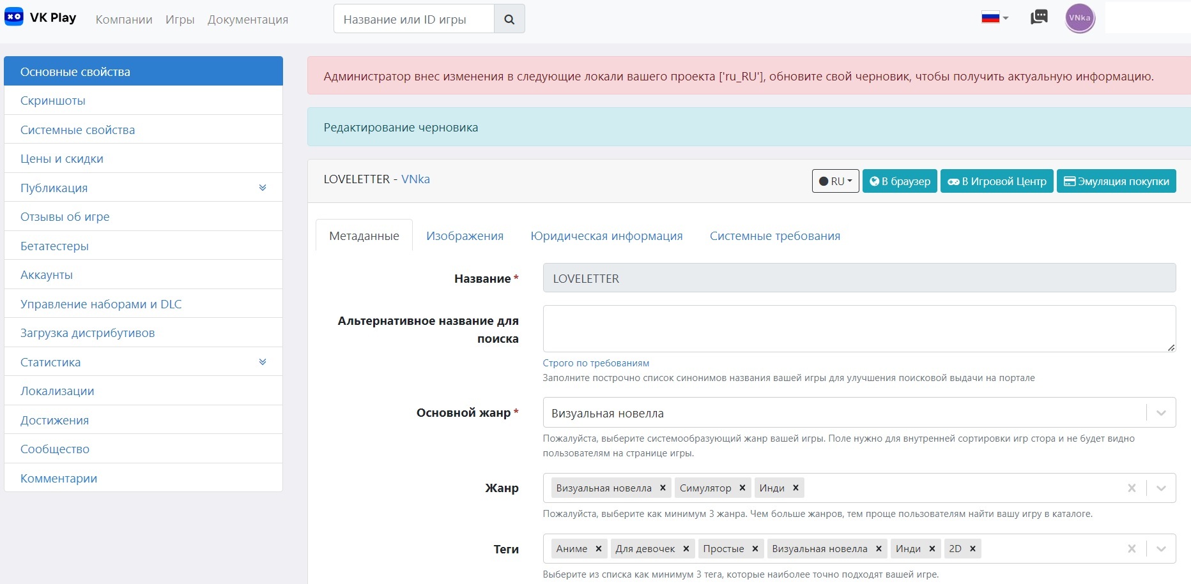This screenshot has height=584, width=1191.
Task: Open Загрузка дистрибутивов in sidebar
Action: click(x=143, y=333)
